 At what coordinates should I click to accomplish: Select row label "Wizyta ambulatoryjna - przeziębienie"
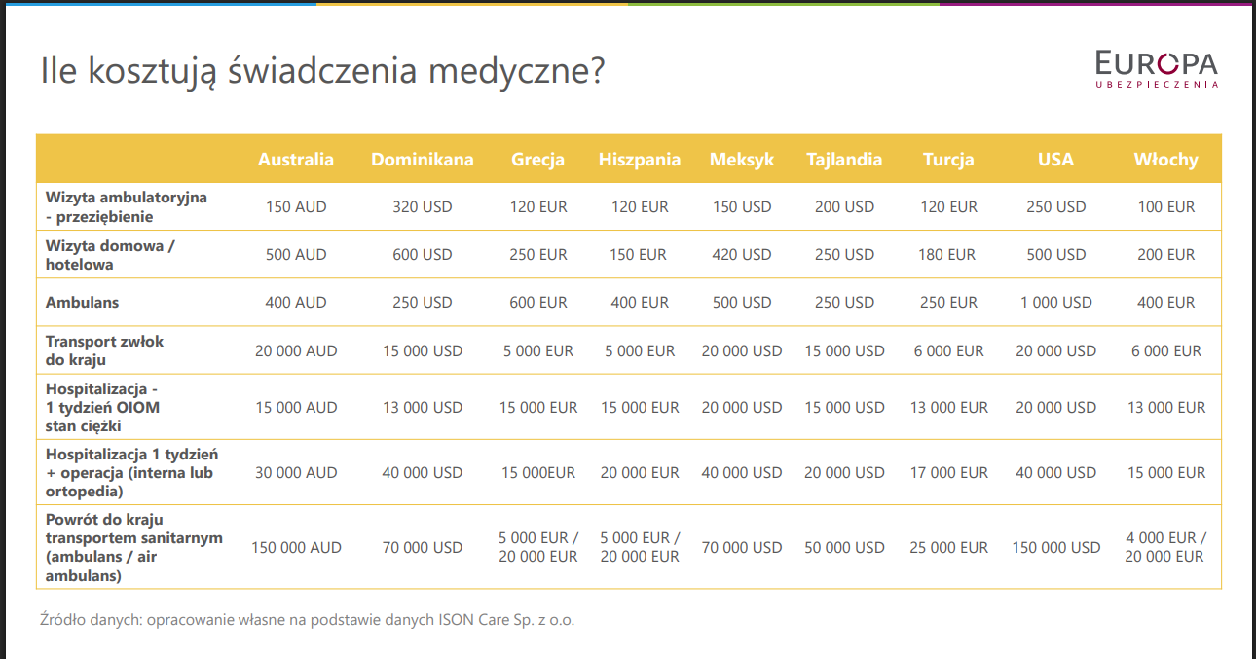tap(127, 206)
